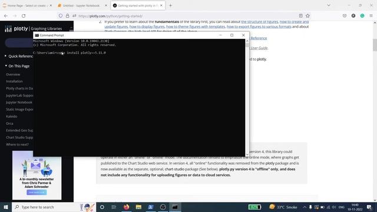Click the Command Prompt vertical scrollbar
This screenshot has height=212, width=377.
pos(247,98)
